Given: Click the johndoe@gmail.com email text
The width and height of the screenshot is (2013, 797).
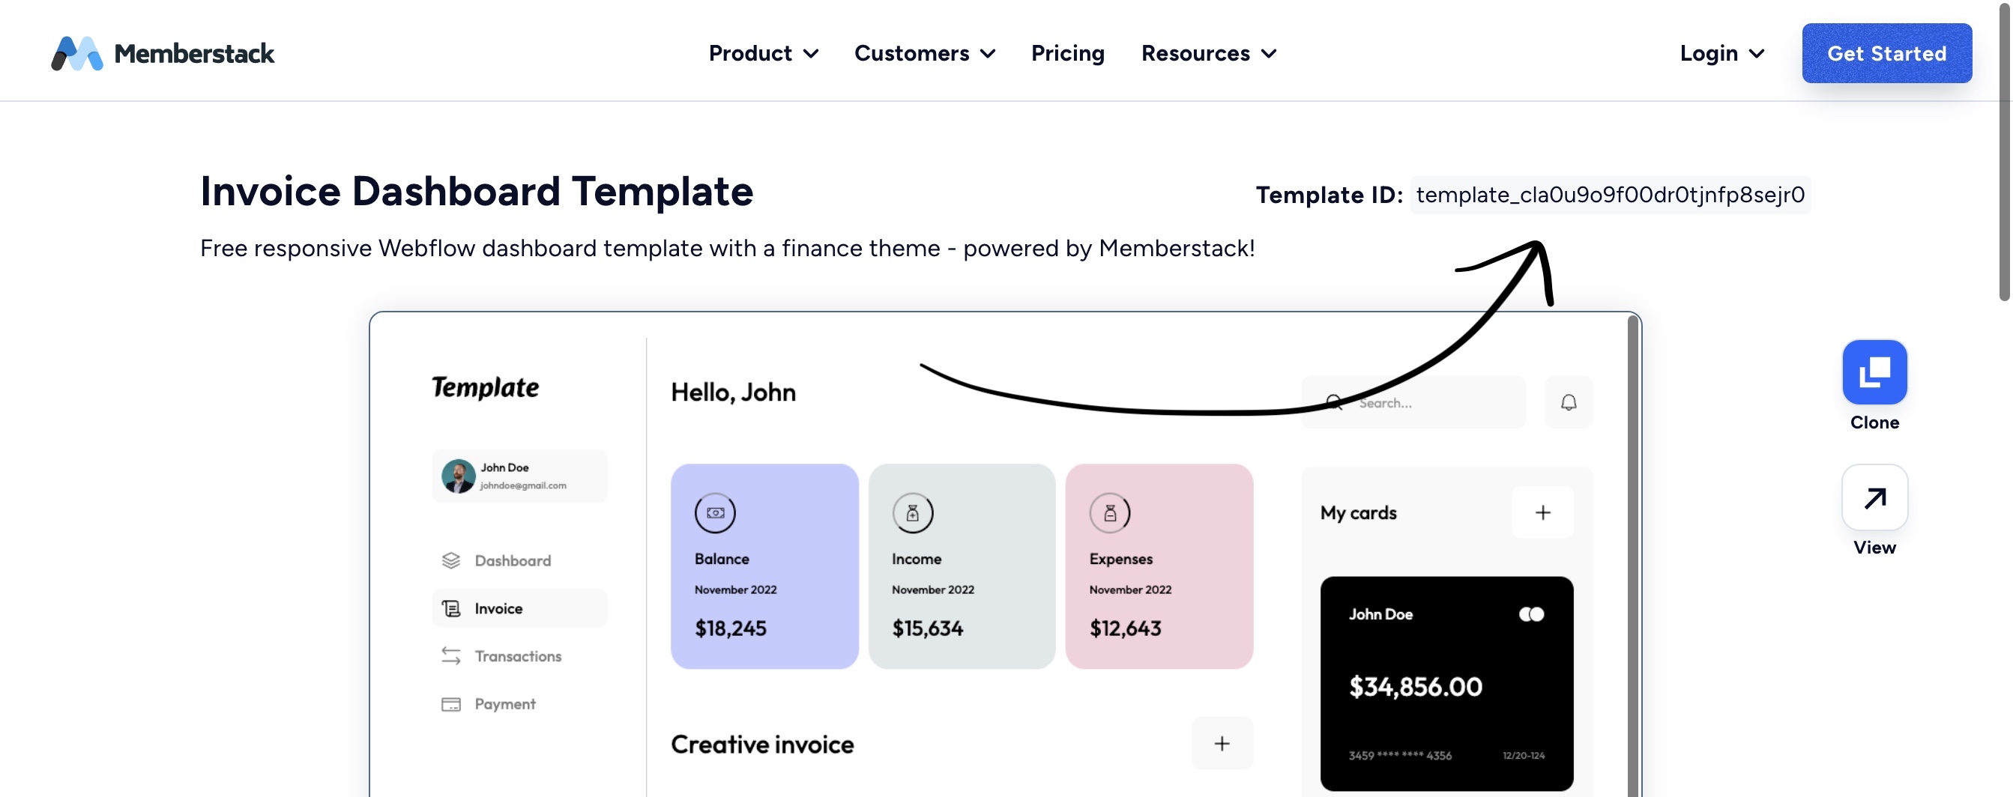Looking at the screenshot, I should (523, 485).
